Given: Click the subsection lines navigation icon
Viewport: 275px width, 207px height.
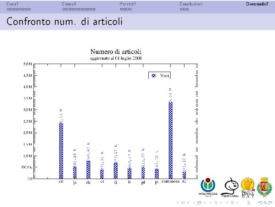Looking at the screenshot, I should point(216,203).
